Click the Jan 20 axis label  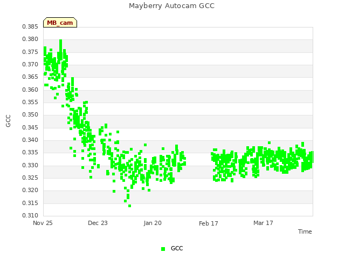point(153,223)
